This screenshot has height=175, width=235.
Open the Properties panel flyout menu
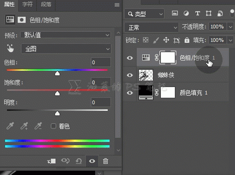(x=117, y=5)
